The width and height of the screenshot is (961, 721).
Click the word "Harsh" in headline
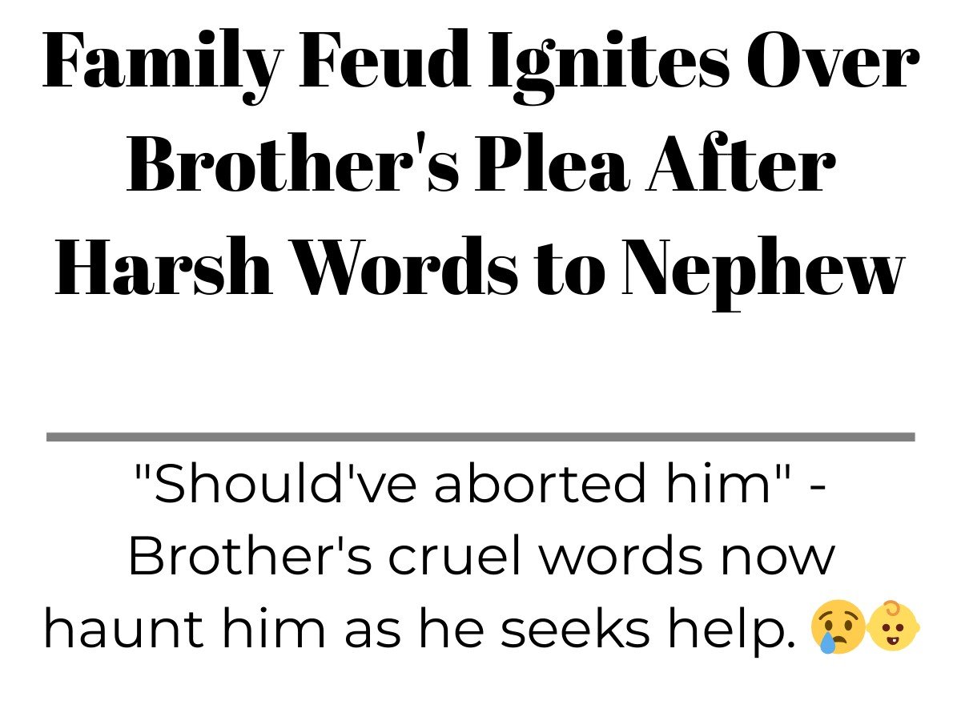(163, 268)
